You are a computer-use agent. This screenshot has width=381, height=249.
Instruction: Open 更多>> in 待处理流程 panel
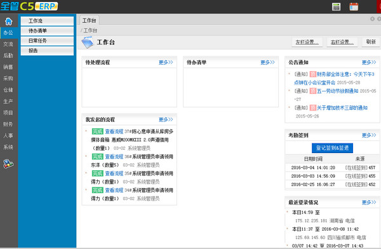pos(166,62)
